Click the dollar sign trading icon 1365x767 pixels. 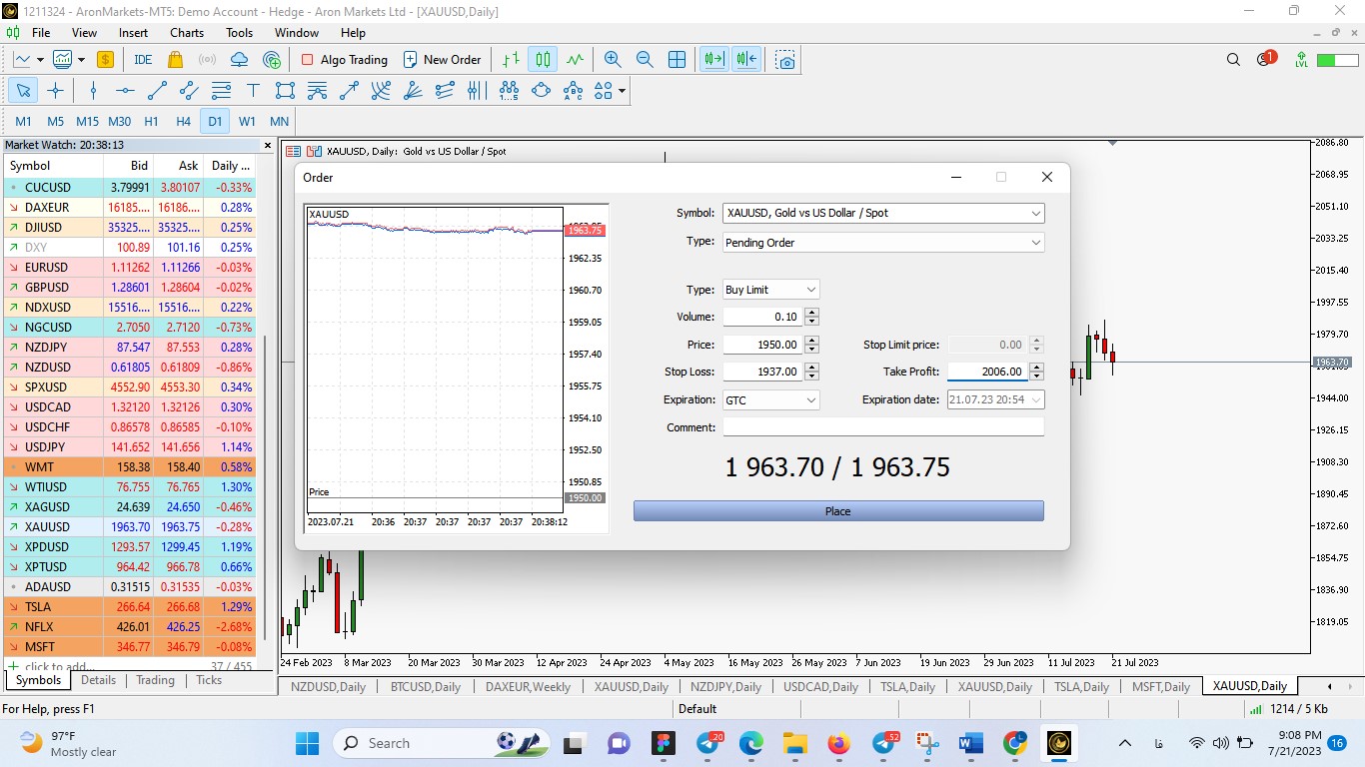[105, 60]
